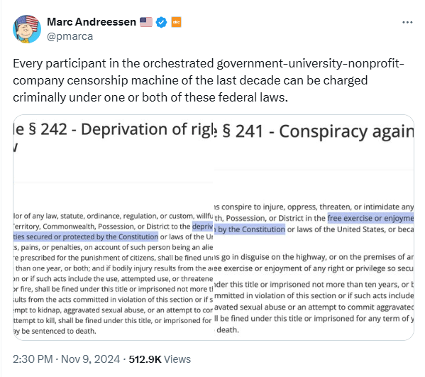Open the Marc Andreessen display name link

coord(92,22)
